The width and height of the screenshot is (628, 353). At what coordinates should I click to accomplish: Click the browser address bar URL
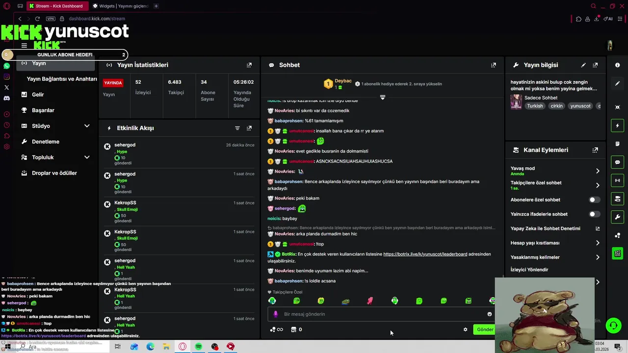pyautogui.click(x=97, y=19)
